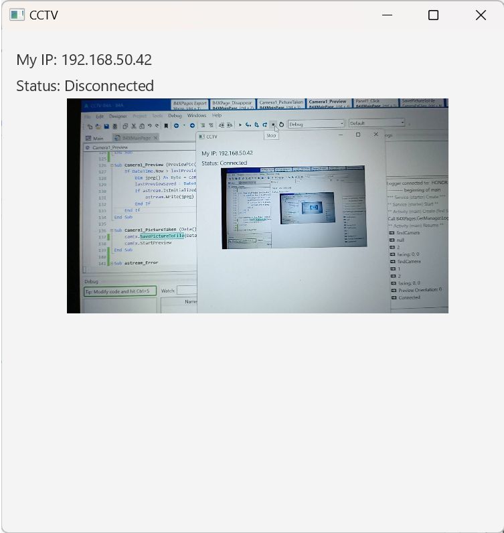Maximize the CCTV window

433,15
